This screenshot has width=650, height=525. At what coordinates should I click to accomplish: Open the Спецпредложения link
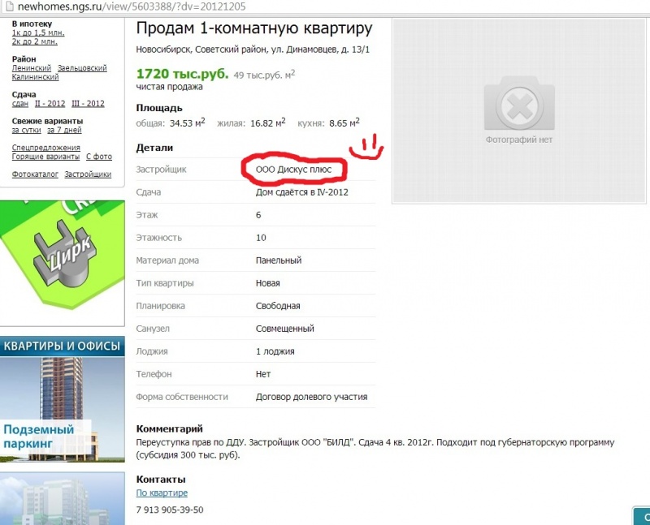[x=46, y=148]
